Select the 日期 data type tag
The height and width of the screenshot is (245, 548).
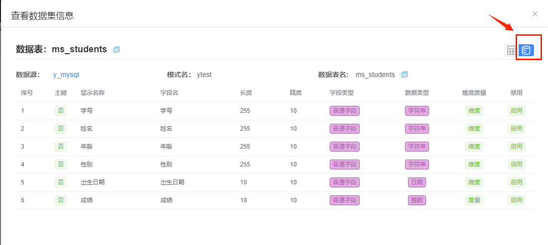pos(417,182)
